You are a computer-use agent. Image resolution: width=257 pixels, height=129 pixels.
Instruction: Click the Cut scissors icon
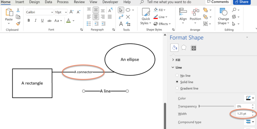tap(18, 10)
